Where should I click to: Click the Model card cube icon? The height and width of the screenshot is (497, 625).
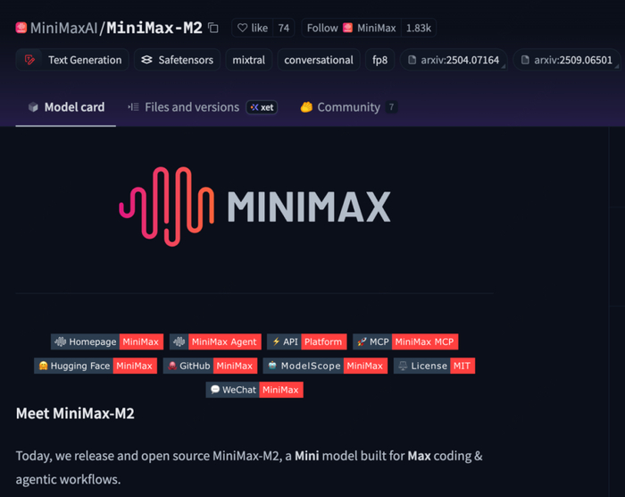pos(34,107)
